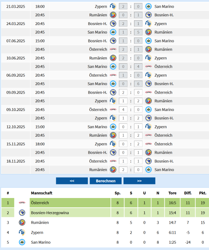
Task: Edit away score for Bosnien-H. vs Österreich
Action: (x=138, y=92)
